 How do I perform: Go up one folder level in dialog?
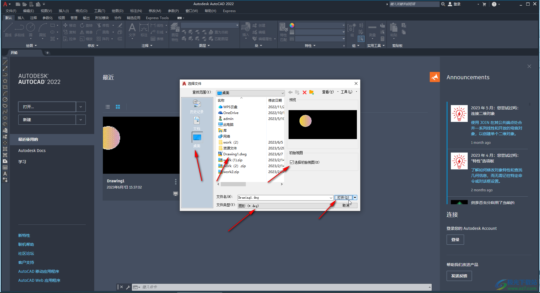coord(297,92)
